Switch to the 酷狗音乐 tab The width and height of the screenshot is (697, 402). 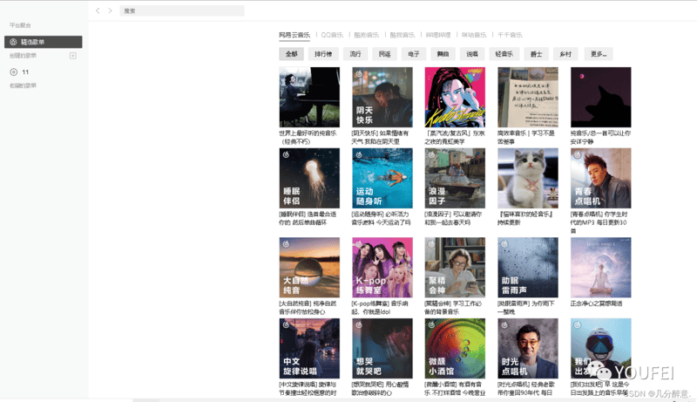coord(366,35)
